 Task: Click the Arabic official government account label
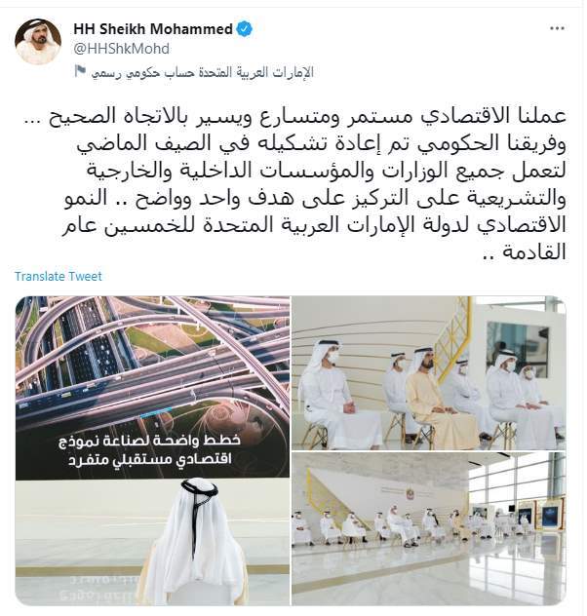point(203,72)
